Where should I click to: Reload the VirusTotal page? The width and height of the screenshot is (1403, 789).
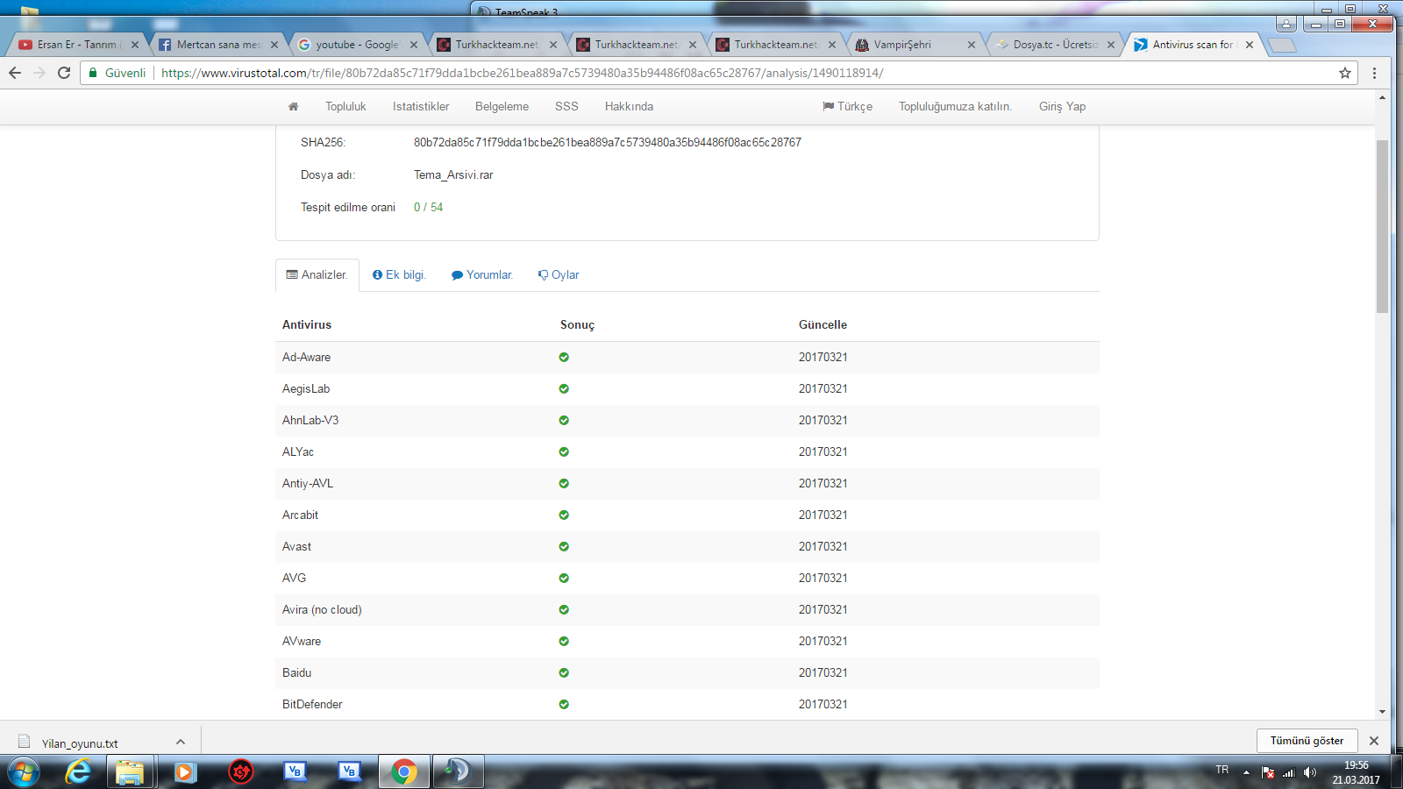click(64, 73)
